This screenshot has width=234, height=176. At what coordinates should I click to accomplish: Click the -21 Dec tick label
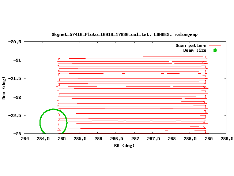point(17,60)
